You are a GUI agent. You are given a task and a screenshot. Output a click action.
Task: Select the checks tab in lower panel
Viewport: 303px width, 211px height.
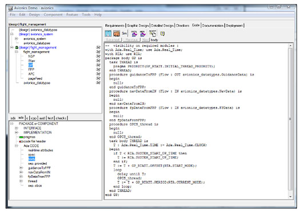[x=61, y=118]
